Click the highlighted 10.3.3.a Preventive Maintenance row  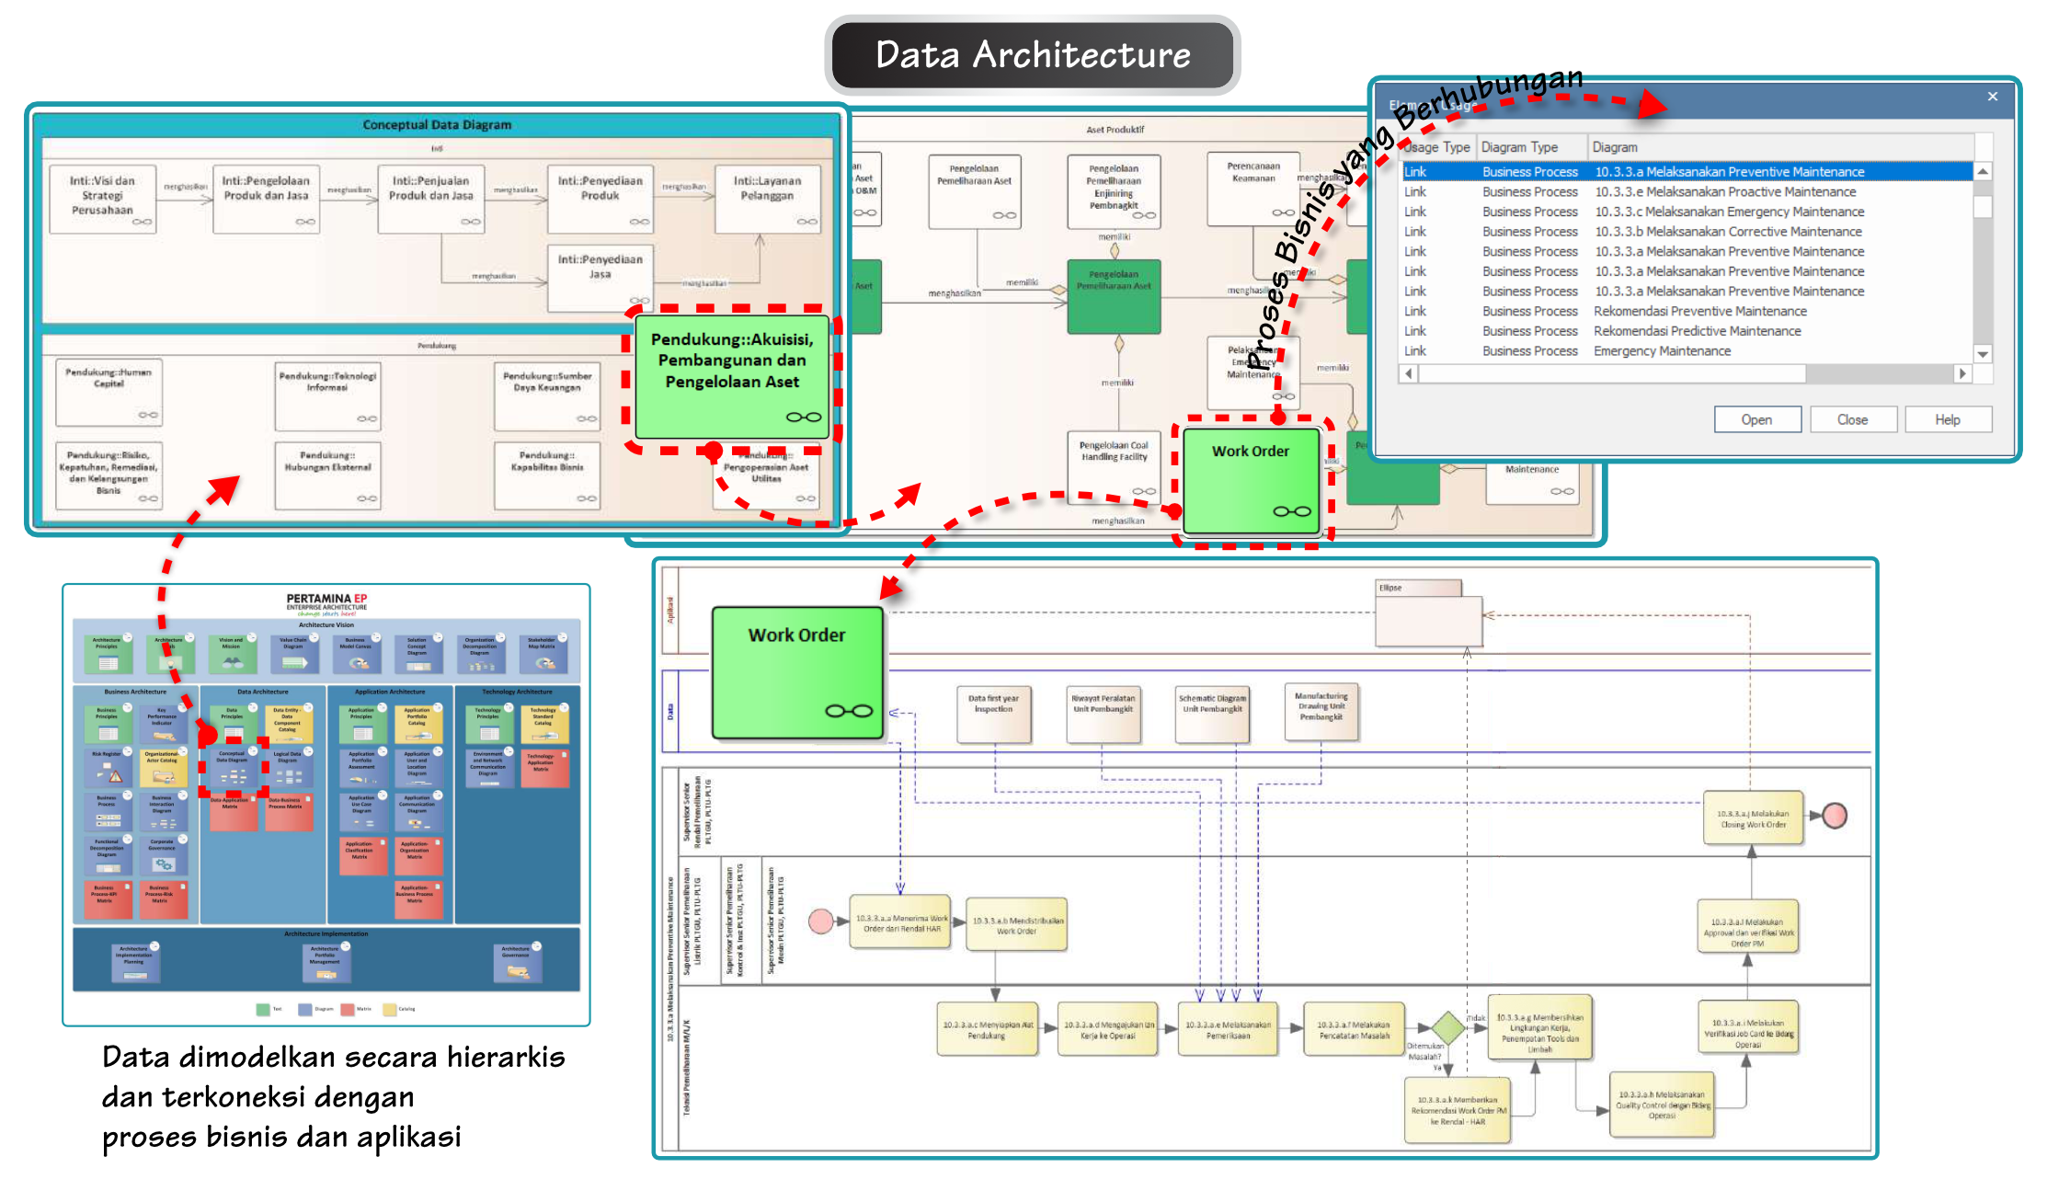(x=1687, y=172)
